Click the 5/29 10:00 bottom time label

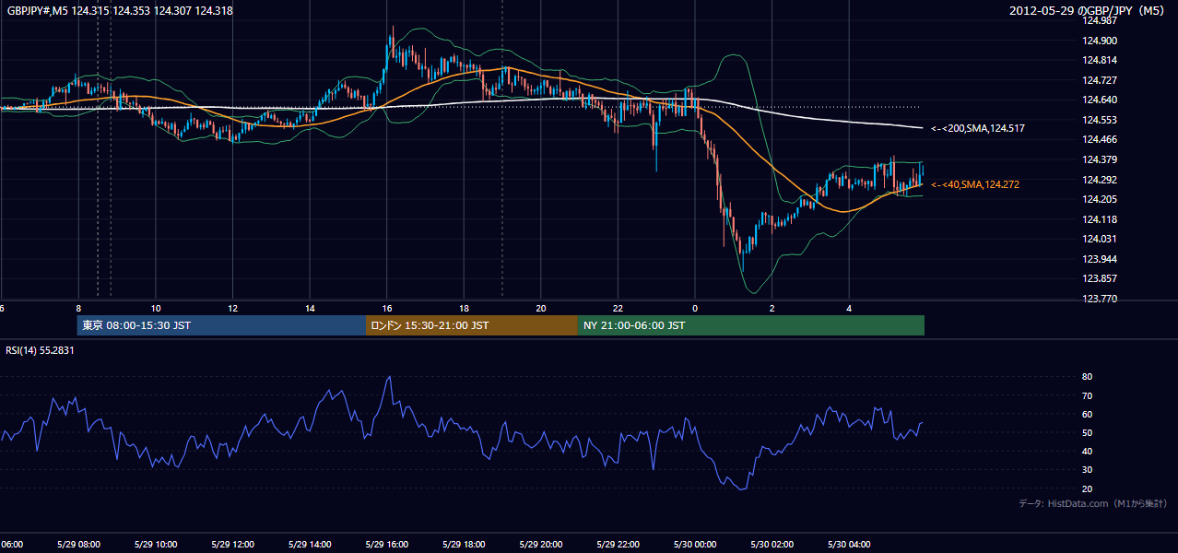coord(155,545)
